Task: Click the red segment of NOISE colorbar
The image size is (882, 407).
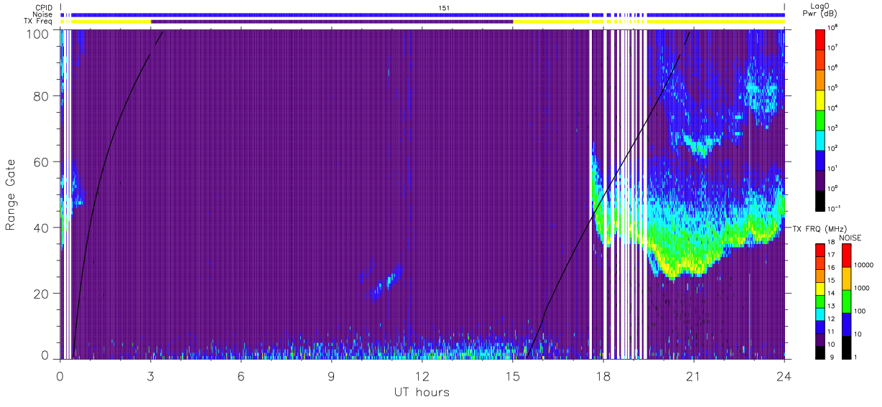Action: (846, 256)
